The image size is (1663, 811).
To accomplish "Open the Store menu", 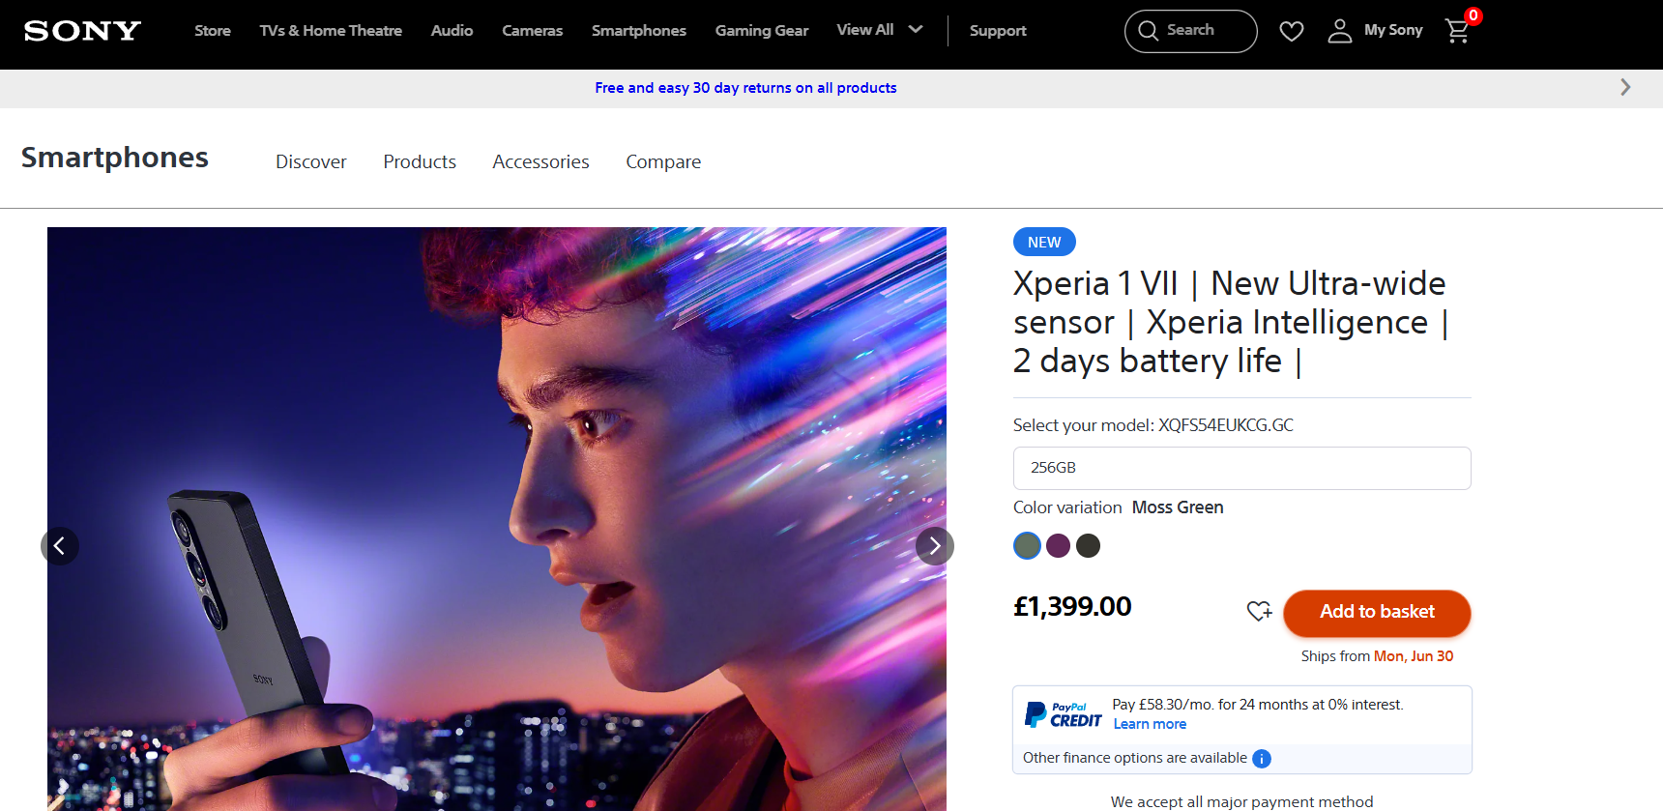I will pos(213,31).
